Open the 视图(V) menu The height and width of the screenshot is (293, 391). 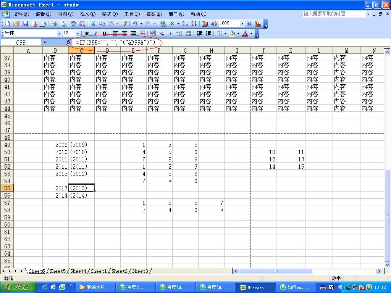point(66,14)
